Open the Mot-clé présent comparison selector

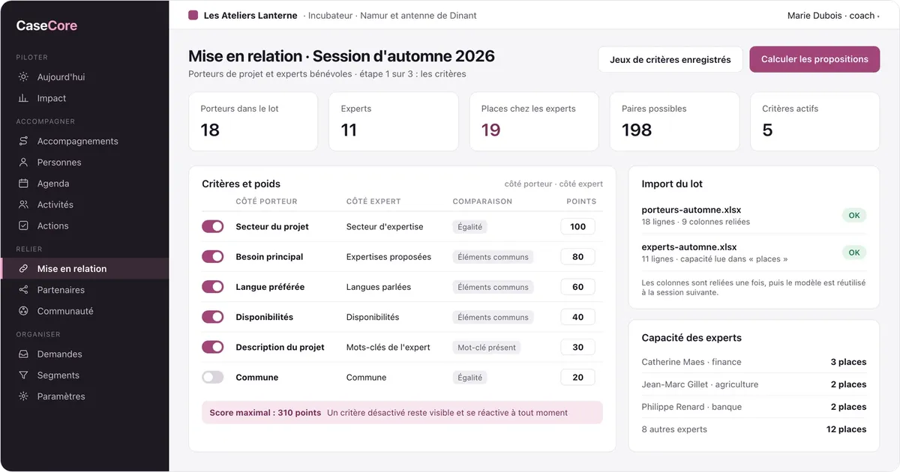coord(487,347)
